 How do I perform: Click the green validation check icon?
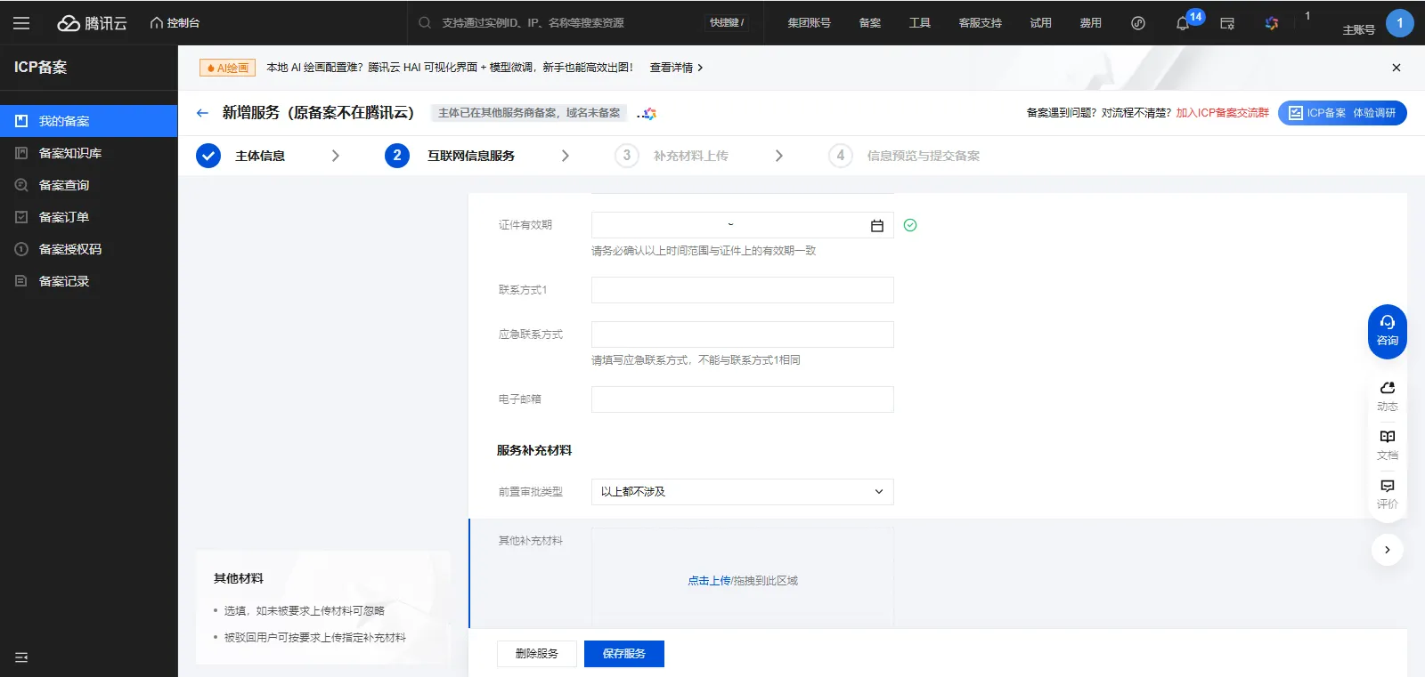point(910,225)
